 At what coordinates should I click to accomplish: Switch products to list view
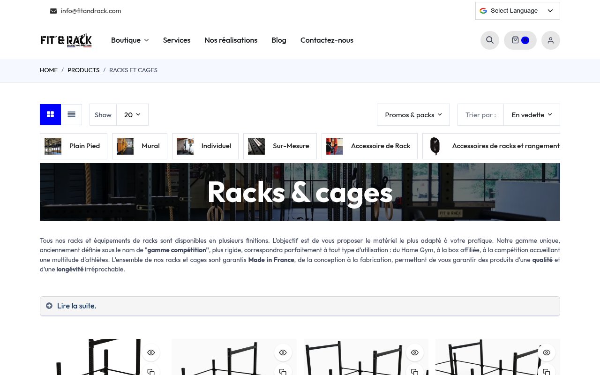pyautogui.click(x=71, y=114)
